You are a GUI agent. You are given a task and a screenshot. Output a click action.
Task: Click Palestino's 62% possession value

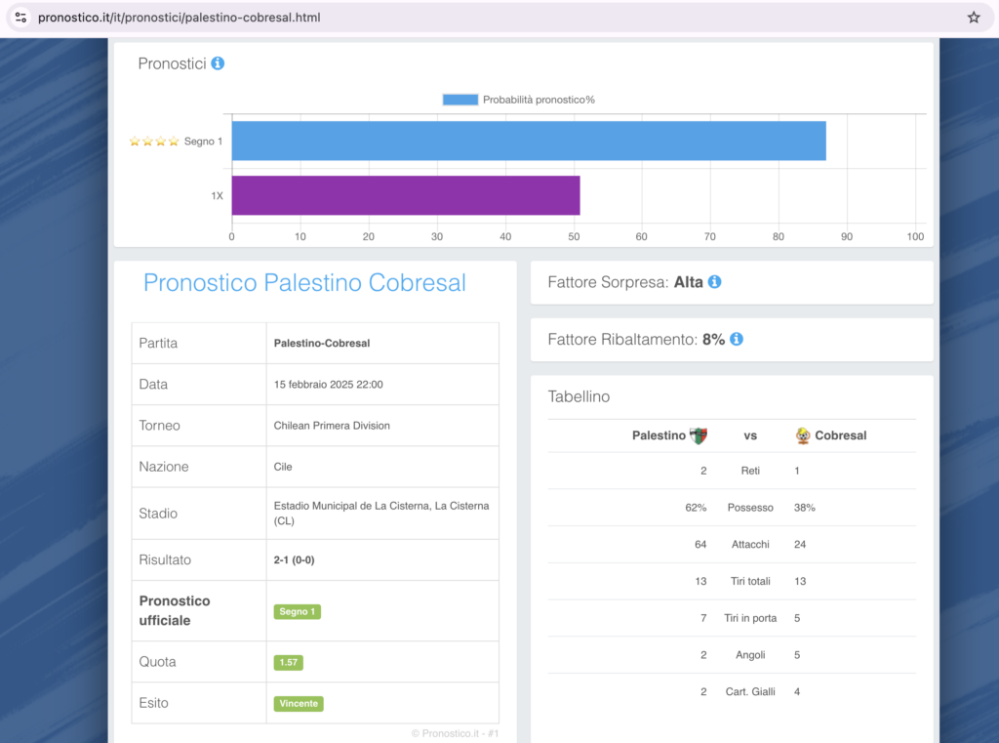click(x=696, y=508)
